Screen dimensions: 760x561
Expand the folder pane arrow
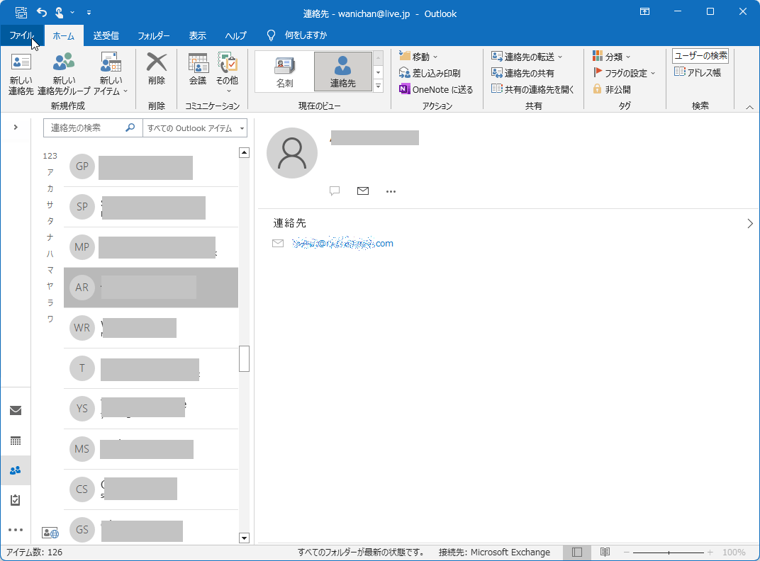click(x=16, y=127)
